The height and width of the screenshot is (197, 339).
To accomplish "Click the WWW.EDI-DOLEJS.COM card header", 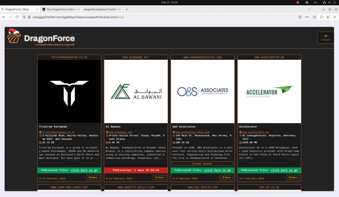I will (203, 187).
